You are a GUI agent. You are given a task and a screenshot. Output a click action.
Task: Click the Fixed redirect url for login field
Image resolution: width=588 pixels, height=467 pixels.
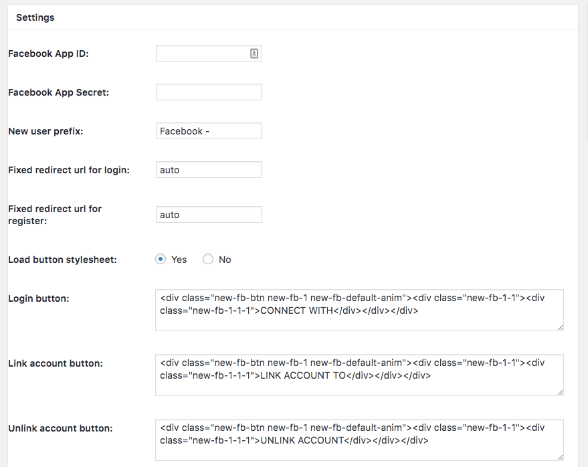pyautogui.click(x=209, y=169)
